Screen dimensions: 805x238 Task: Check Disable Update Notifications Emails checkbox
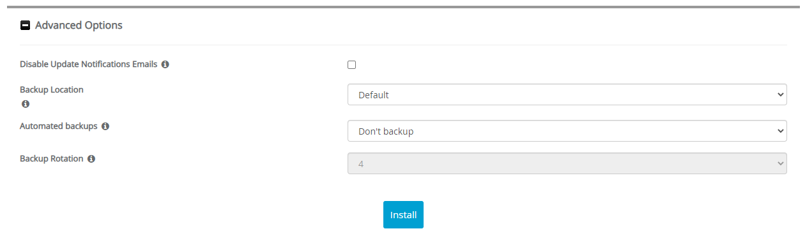pos(351,64)
